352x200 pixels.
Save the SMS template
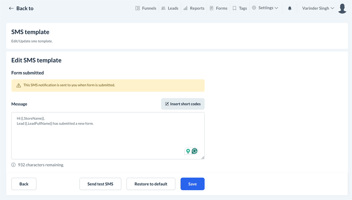[x=192, y=184]
